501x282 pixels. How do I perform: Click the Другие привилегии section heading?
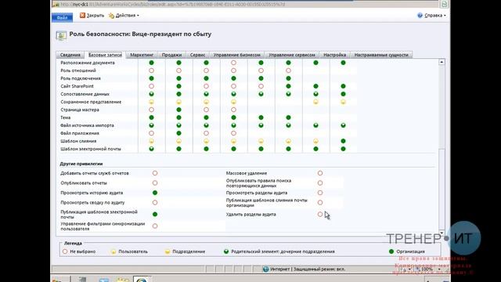tap(81, 164)
